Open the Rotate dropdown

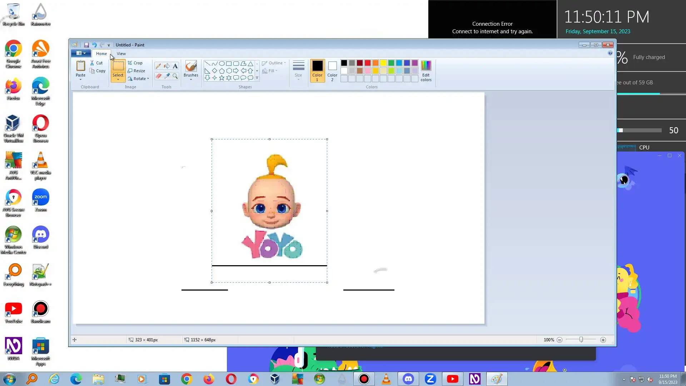[139, 79]
